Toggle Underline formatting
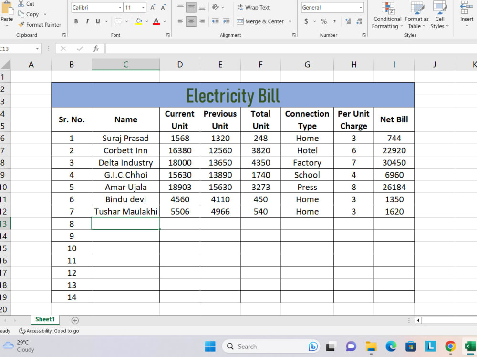This screenshot has height=357, width=477. [98, 21]
